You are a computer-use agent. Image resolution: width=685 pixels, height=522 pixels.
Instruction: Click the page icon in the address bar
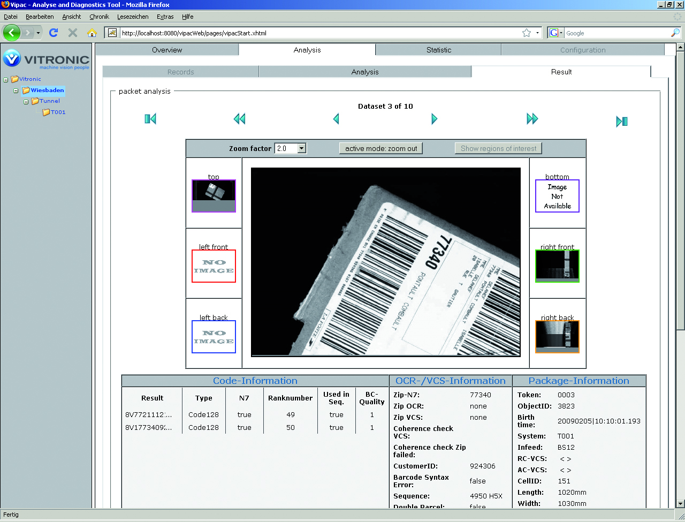(x=112, y=33)
